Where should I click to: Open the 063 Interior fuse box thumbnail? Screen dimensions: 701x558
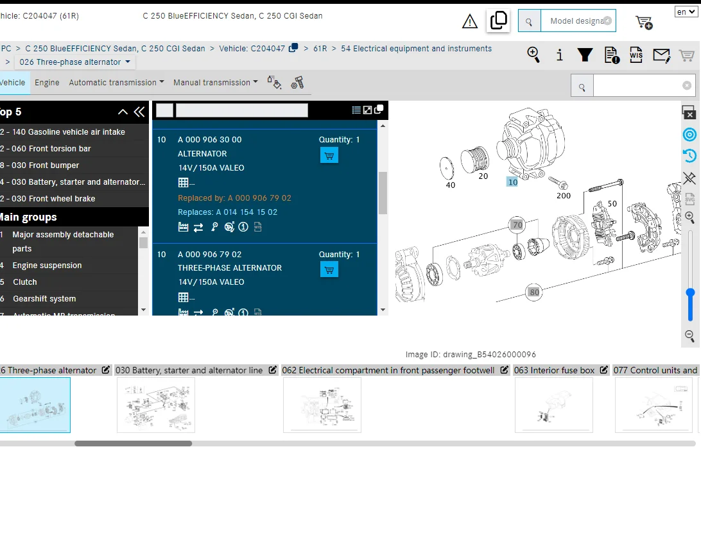[554, 405]
